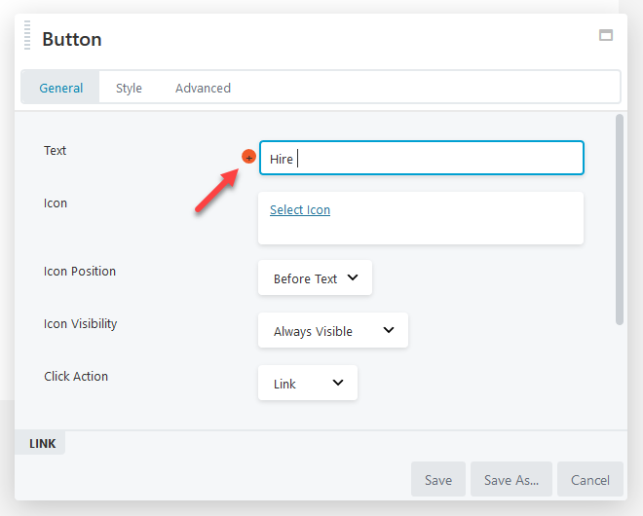This screenshot has height=516, width=643.
Task: Grab the dotted drag handle beside Button
Action: point(27,35)
